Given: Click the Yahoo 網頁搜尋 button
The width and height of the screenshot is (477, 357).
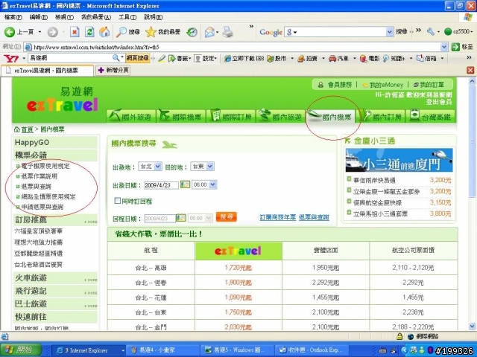Looking at the screenshot, I should 138,58.
